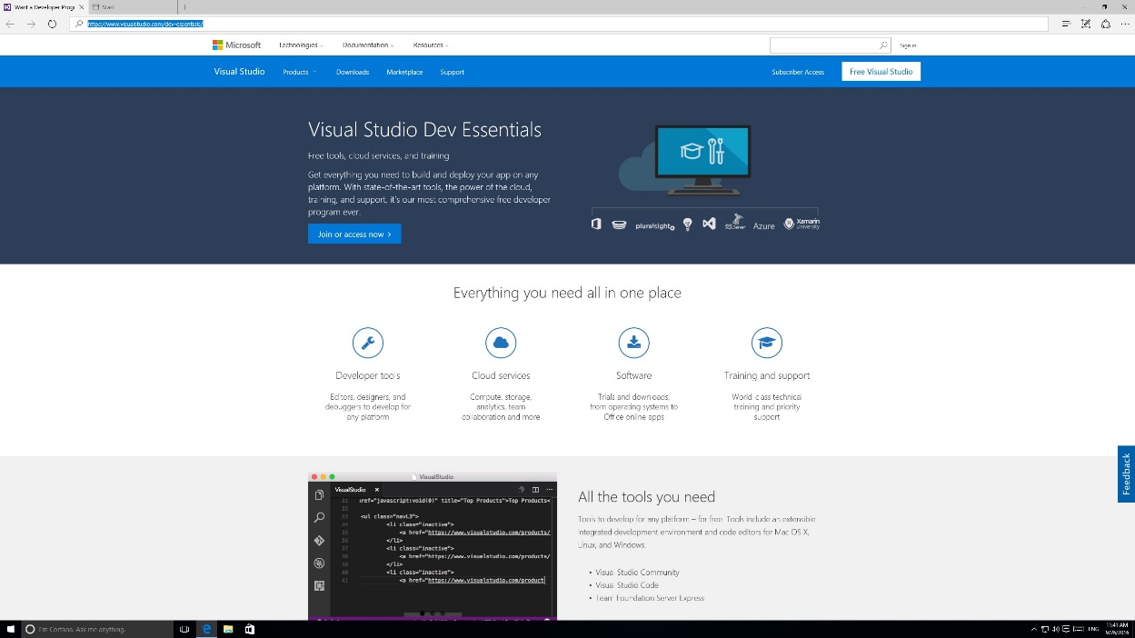Open Task View on the taskbar
This screenshot has width=1135, height=638.
click(x=184, y=629)
